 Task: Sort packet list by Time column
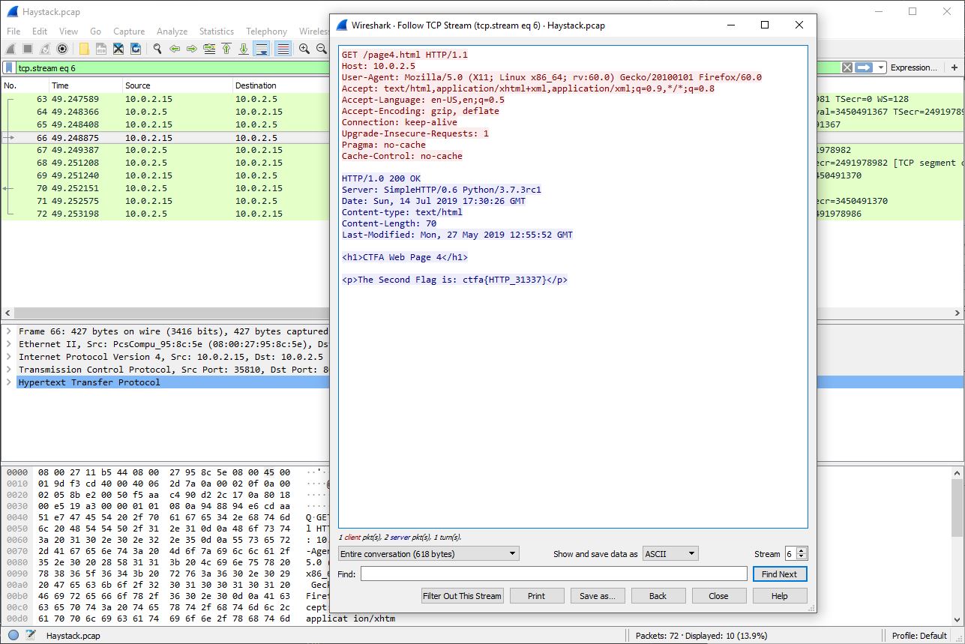(x=85, y=85)
